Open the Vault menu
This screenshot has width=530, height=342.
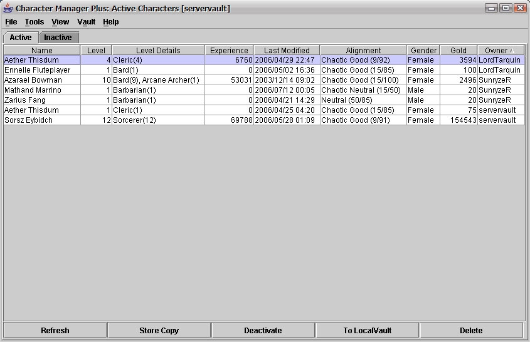[x=86, y=22]
